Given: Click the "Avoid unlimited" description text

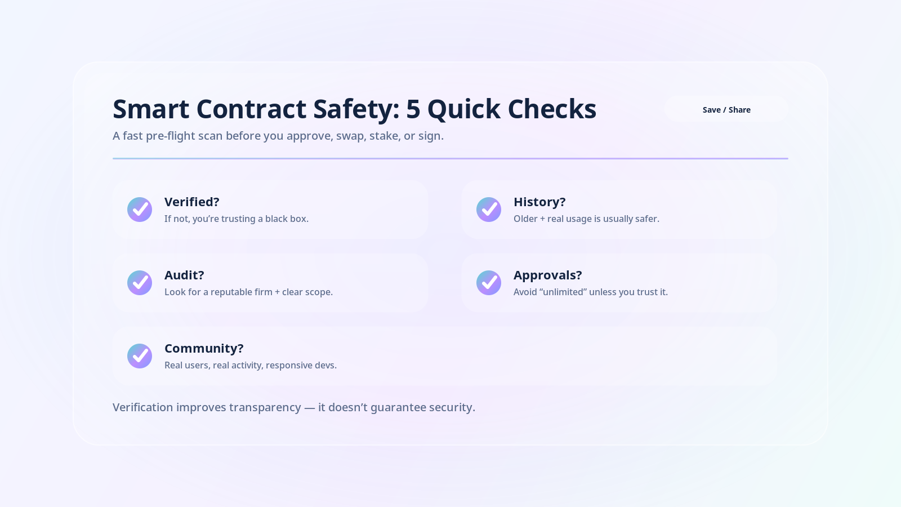Looking at the screenshot, I should (x=590, y=292).
